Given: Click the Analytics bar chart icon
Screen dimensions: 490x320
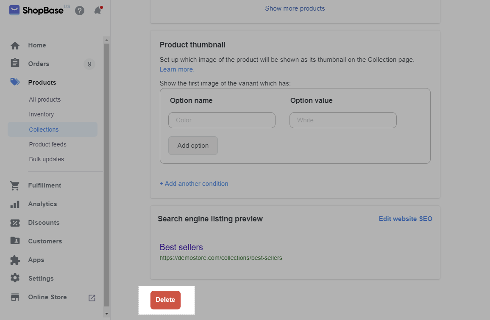Looking at the screenshot, I should [15, 204].
